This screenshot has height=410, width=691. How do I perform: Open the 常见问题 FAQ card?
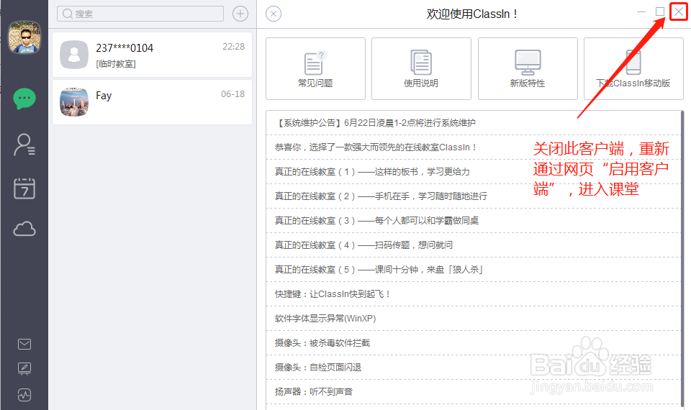[315, 69]
